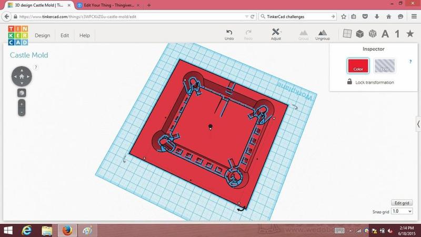Go back with the browser back button

(x=7, y=17)
